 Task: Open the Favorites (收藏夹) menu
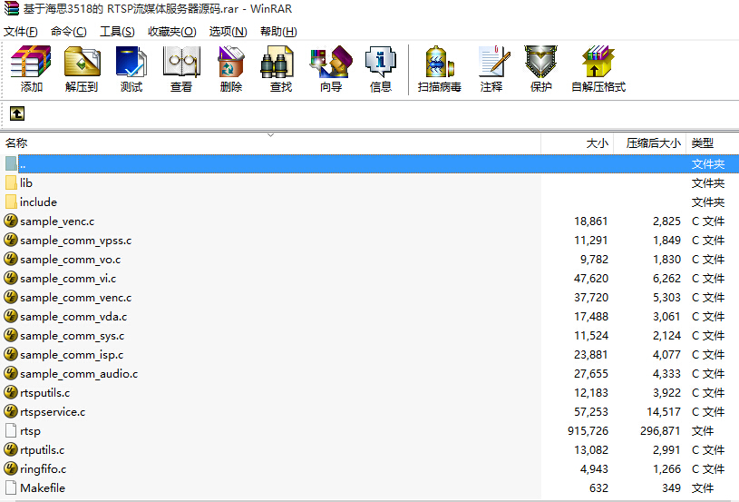click(x=171, y=31)
